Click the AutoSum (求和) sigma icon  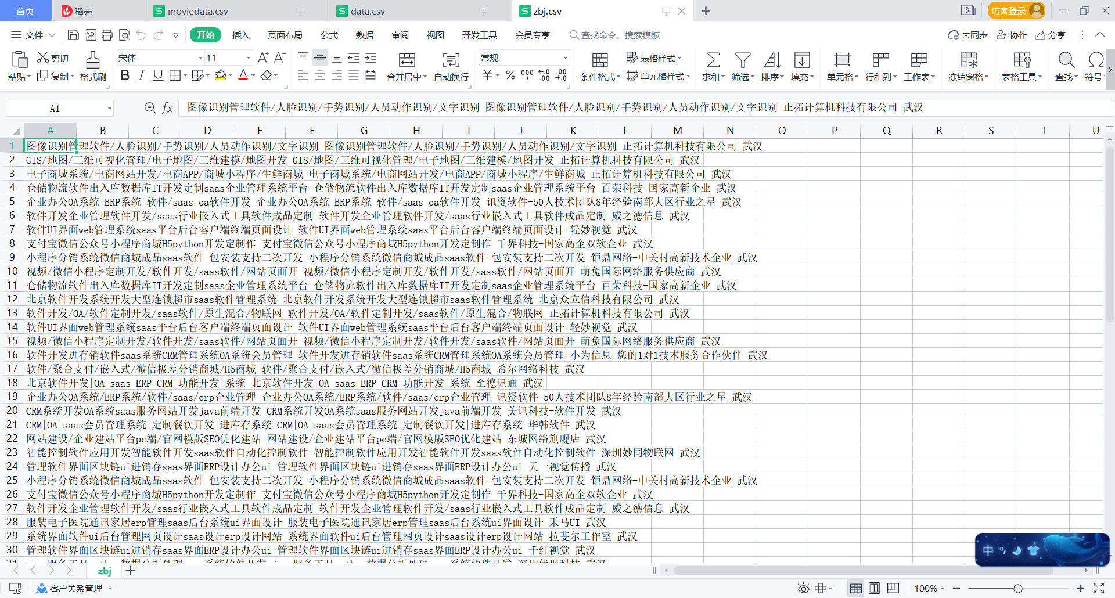click(x=713, y=59)
